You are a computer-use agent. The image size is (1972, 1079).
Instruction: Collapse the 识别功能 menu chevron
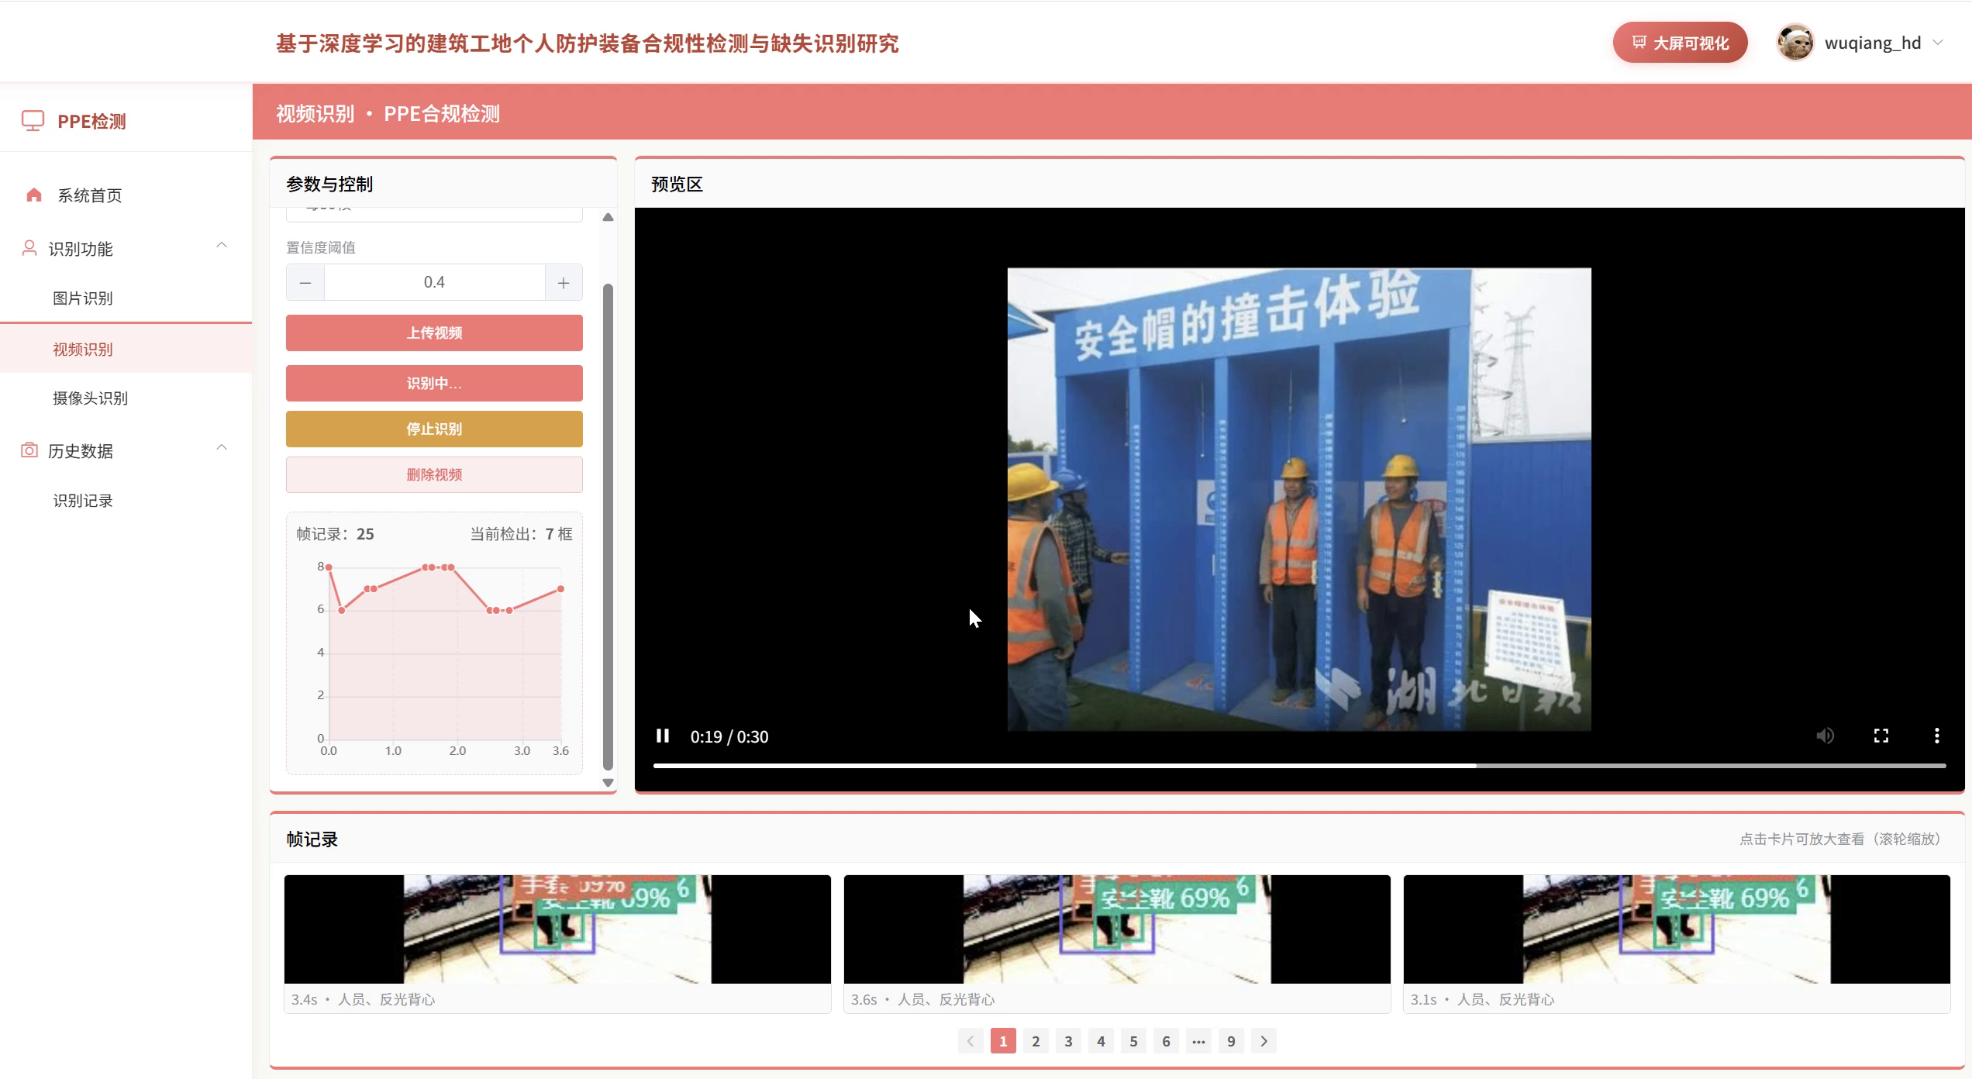[x=222, y=246]
